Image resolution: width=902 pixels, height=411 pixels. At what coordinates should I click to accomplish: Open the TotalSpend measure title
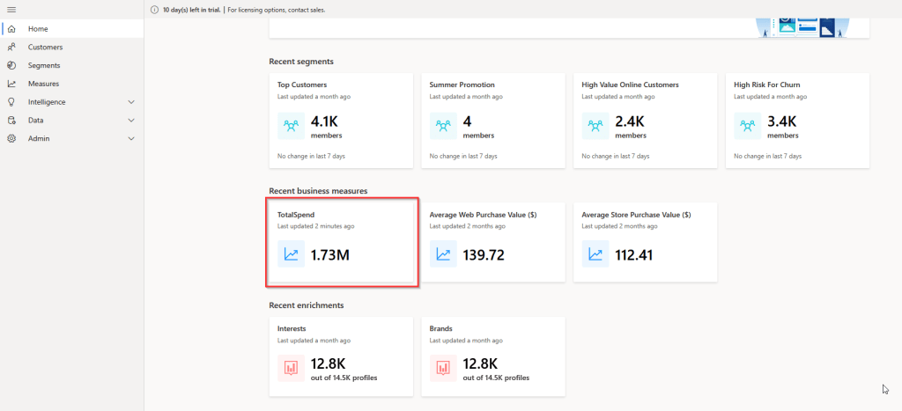coord(296,214)
